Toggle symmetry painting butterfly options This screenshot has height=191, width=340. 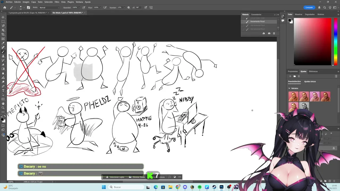[151, 7]
